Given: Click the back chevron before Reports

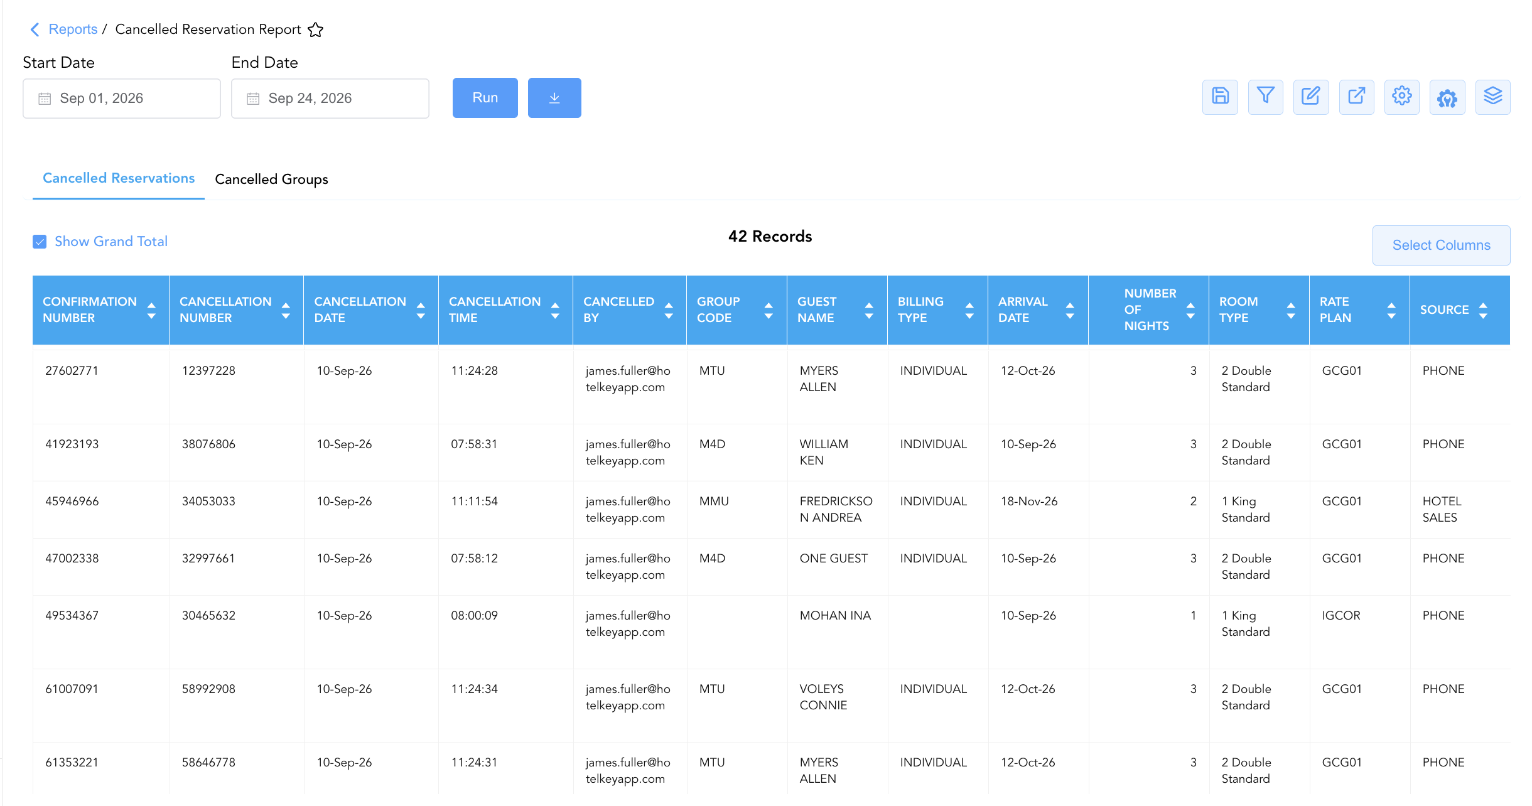Looking at the screenshot, I should (x=35, y=30).
